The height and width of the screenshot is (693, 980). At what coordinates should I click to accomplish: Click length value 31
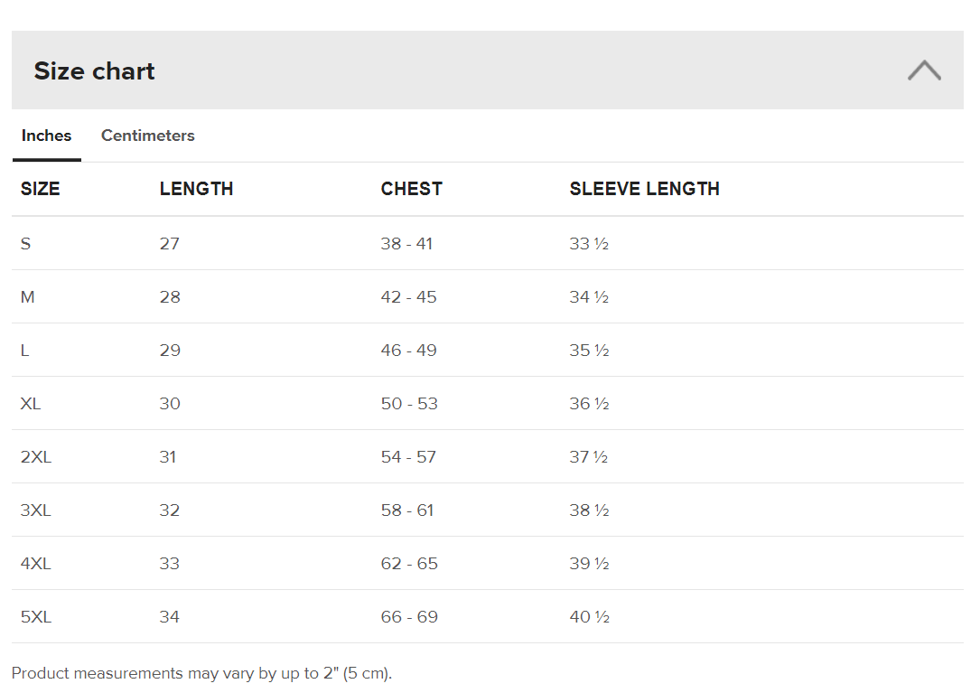(167, 457)
